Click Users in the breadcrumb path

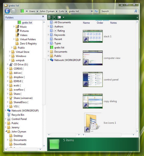tap(32, 11)
